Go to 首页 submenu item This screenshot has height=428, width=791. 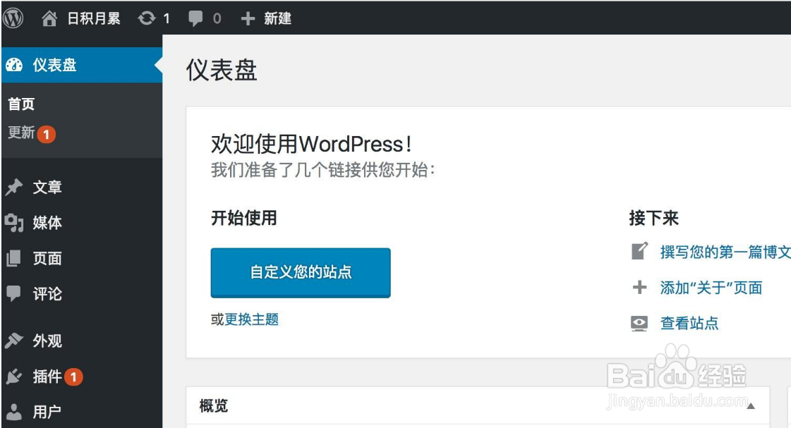pos(21,104)
